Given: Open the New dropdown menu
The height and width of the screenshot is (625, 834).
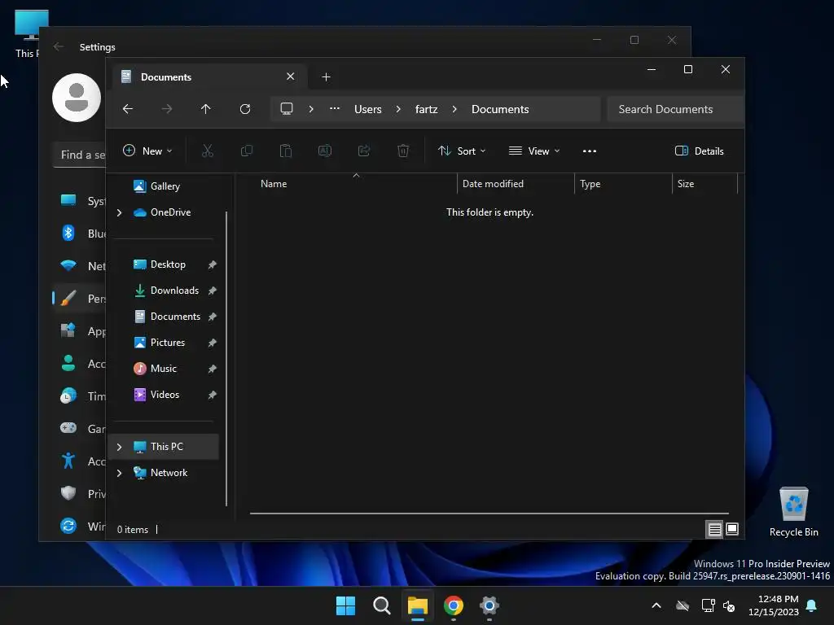Looking at the screenshot, I should click(x=148, y=151).
